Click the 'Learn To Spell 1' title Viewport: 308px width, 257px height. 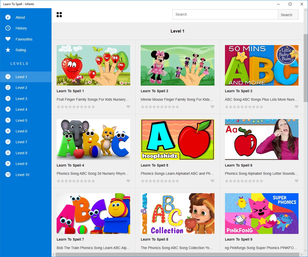[70, 91]
